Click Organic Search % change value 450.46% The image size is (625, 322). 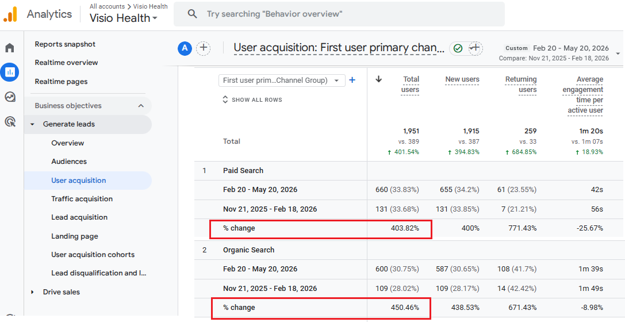click(405, 308)
